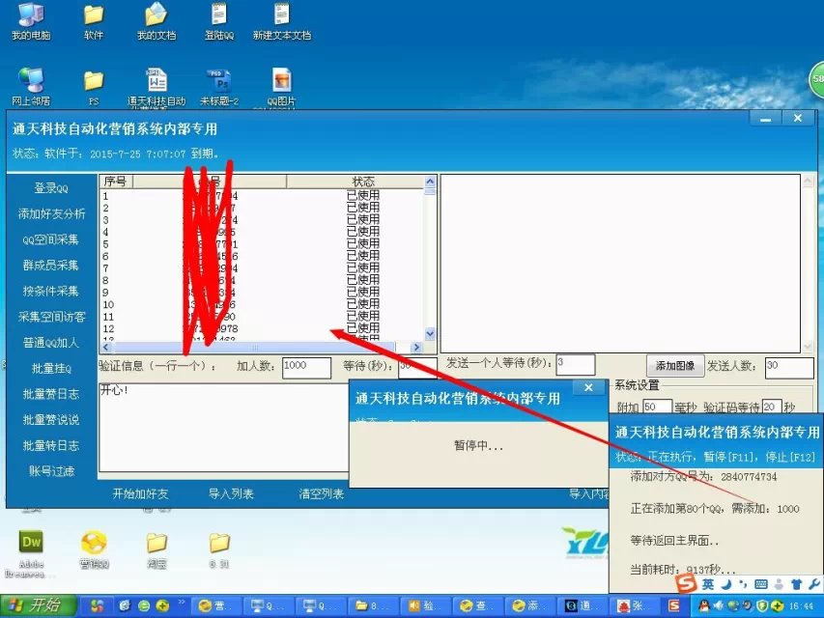Click the Sogou wrench settings icon

[812, 584]
